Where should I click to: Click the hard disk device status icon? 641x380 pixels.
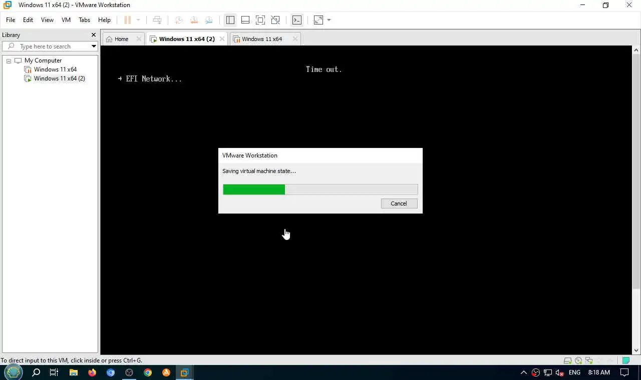[x=567, y=360]
